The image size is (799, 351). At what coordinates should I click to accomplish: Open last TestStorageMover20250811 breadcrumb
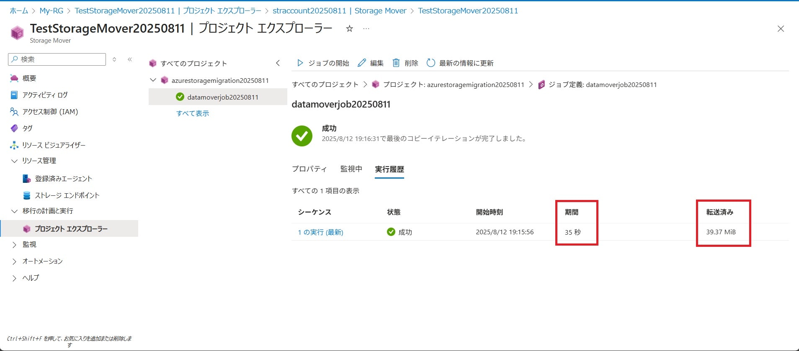[468, 11]
